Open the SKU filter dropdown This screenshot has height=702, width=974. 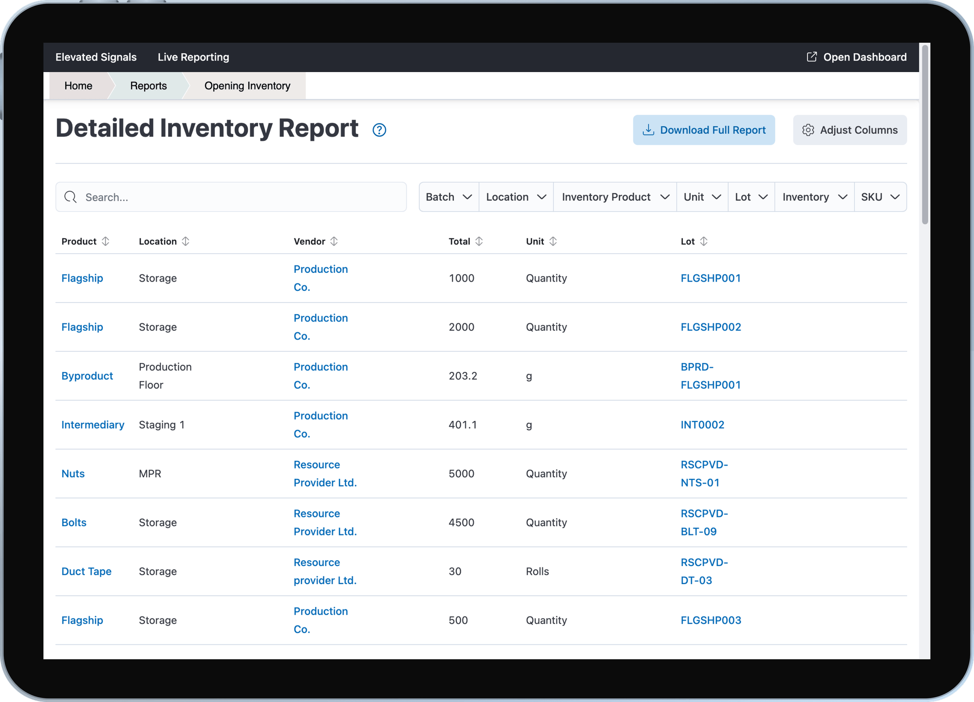click(x=880, y=197)
